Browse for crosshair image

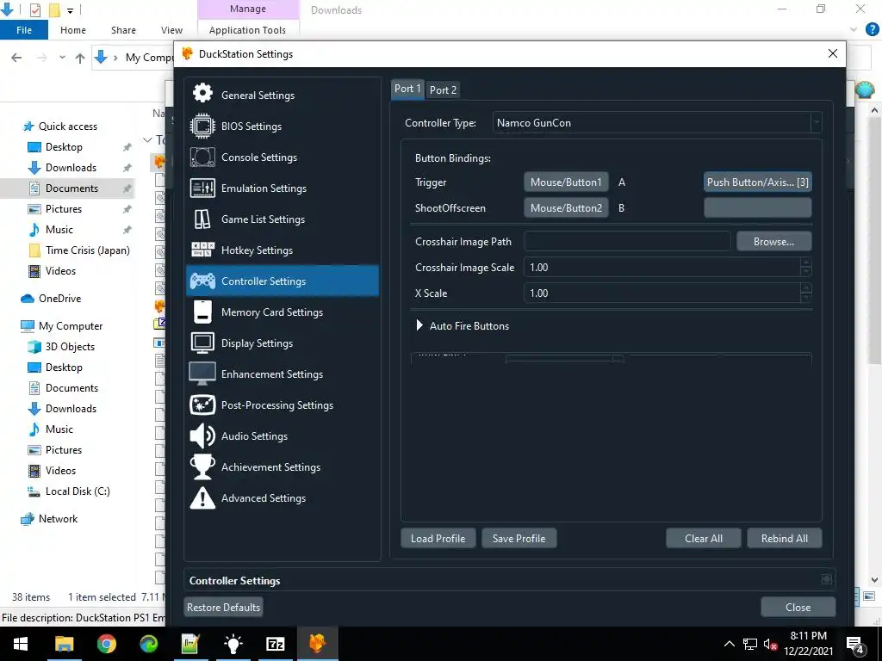[x=773, y=242]
